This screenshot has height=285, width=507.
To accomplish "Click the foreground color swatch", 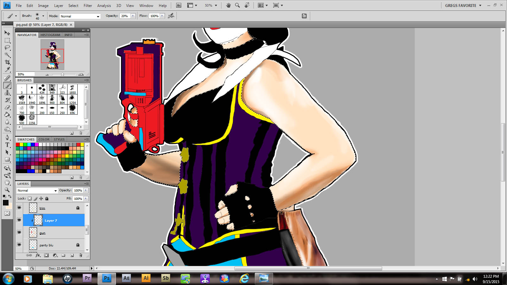I will point(6,203).
